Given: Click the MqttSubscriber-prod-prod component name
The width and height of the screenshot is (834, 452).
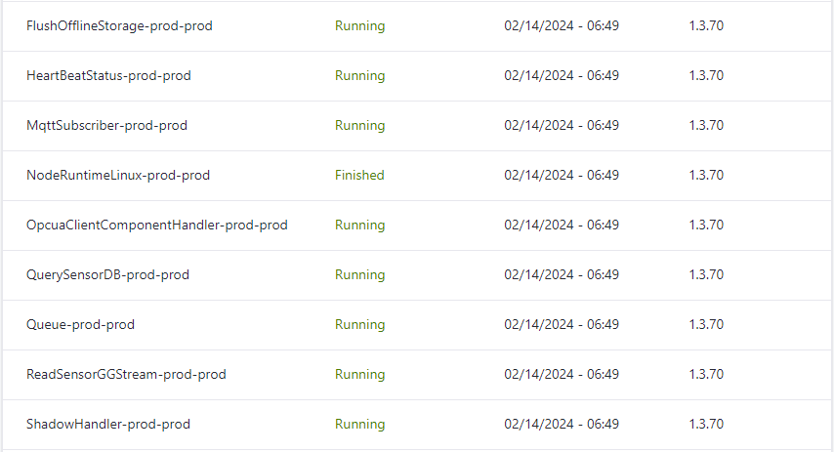Looking at the screenshot, I should point(106,126).
